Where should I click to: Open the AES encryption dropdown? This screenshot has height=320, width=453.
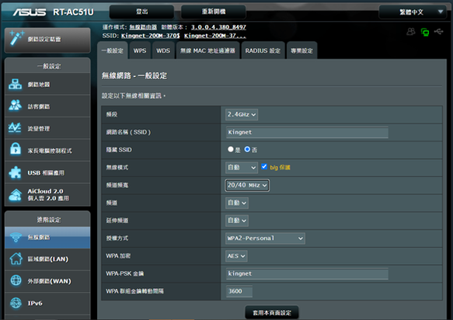[236, 256]
